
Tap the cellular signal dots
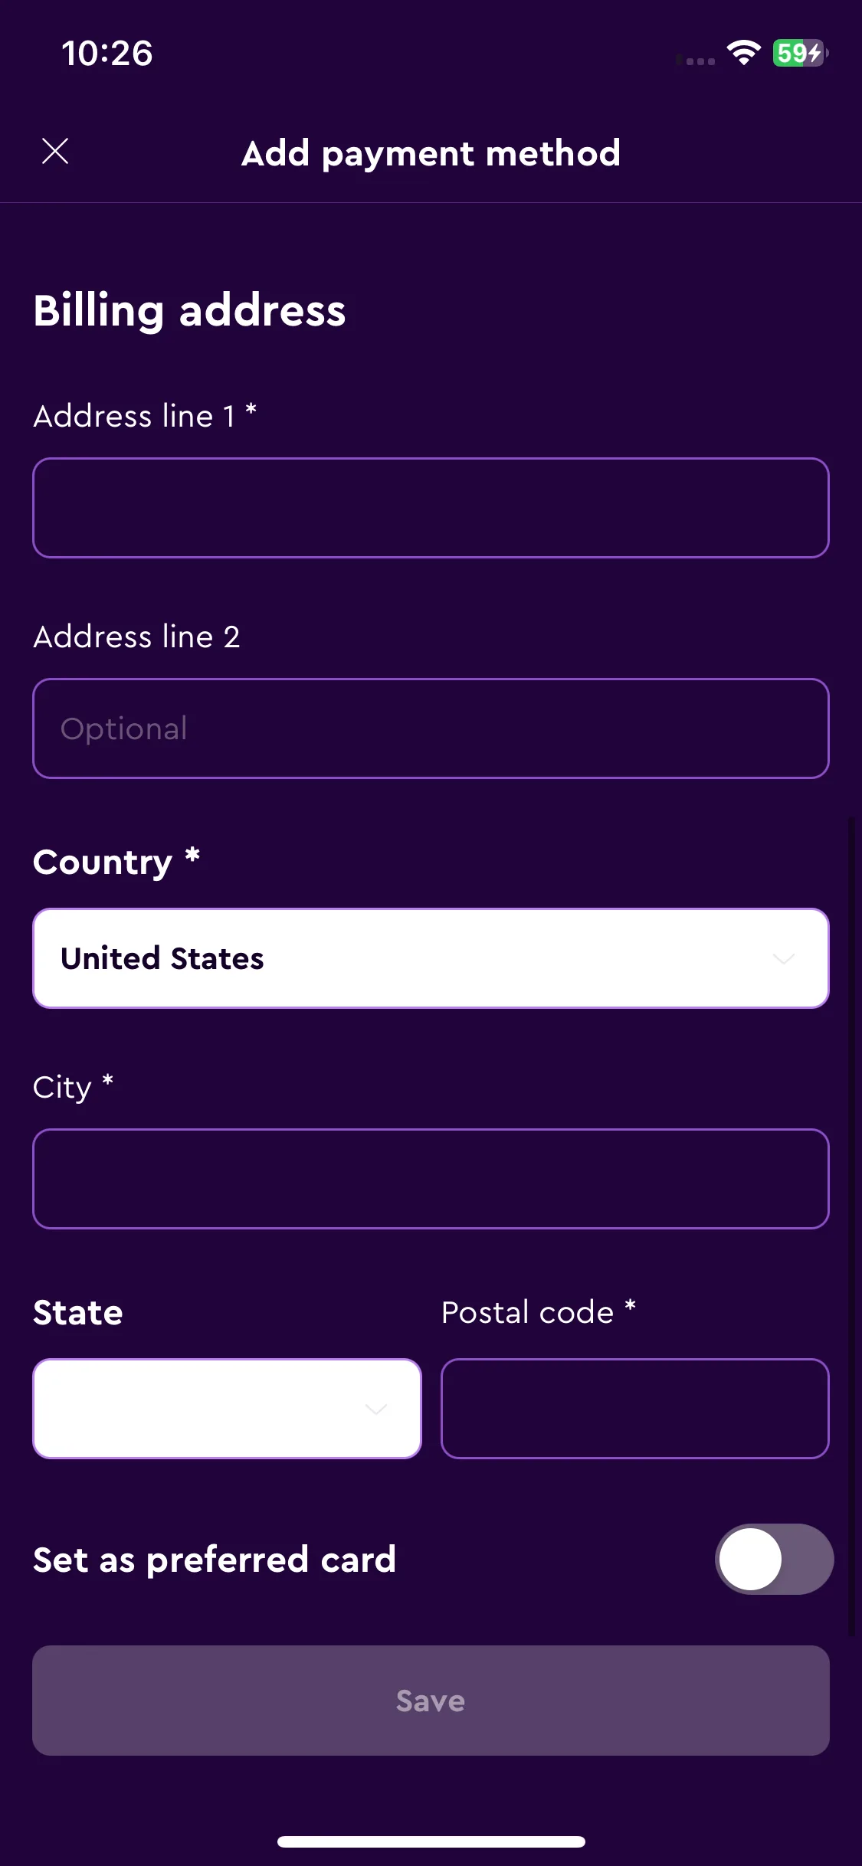696,61
